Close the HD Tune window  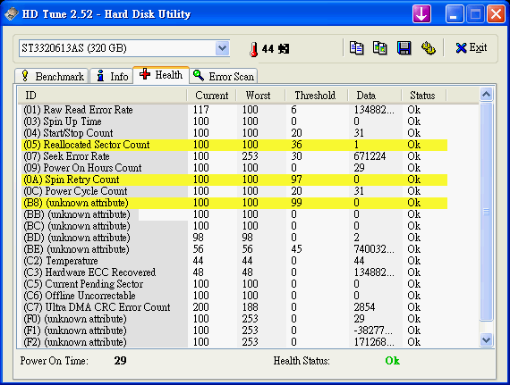(496, 14)
